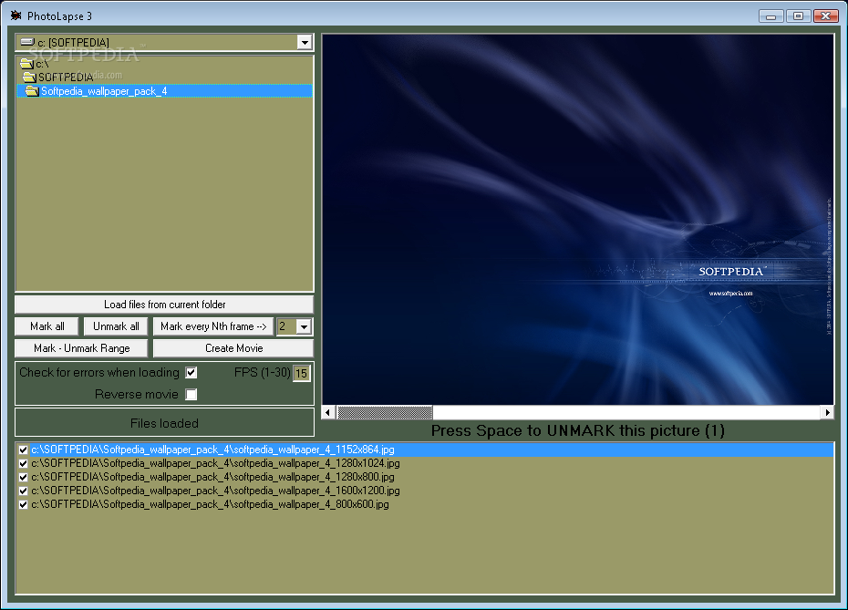Screen dimensions: 848x610
Task: Click Mark every Nth frame button
Action: click(213, 326)
